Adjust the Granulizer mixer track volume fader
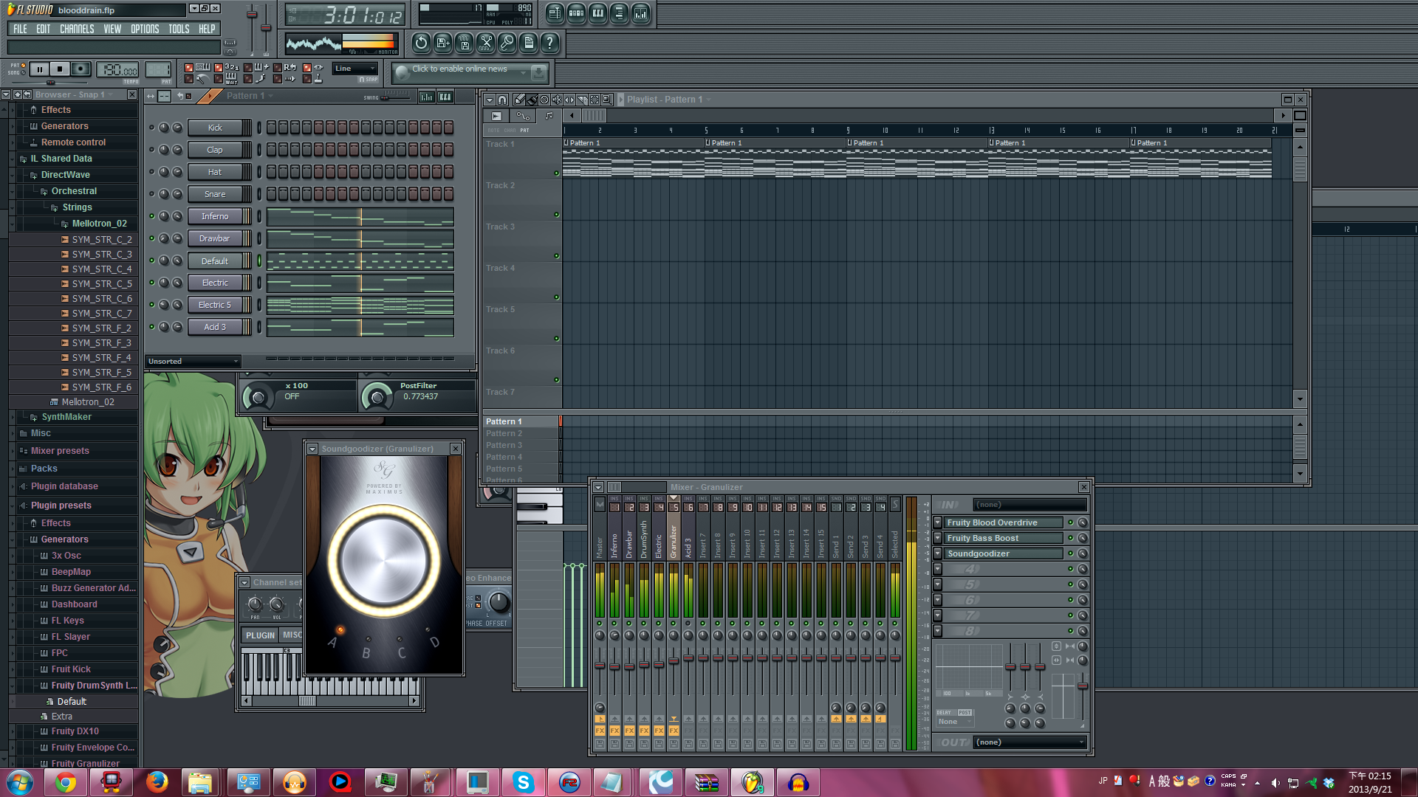1418x797 pixels. click(x=674, y=660)
